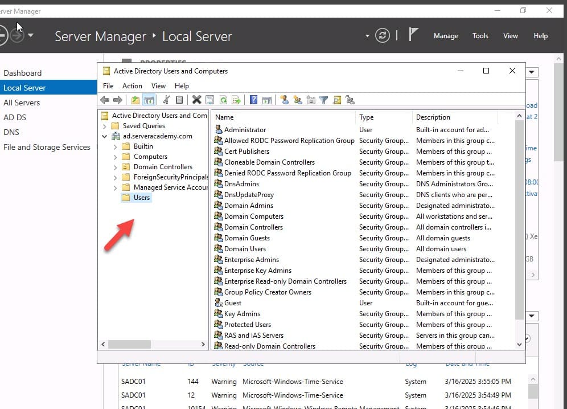Create a new user with the toolbar icon
The height and width of the screenshot is (409, 567).
coord(284,100)
